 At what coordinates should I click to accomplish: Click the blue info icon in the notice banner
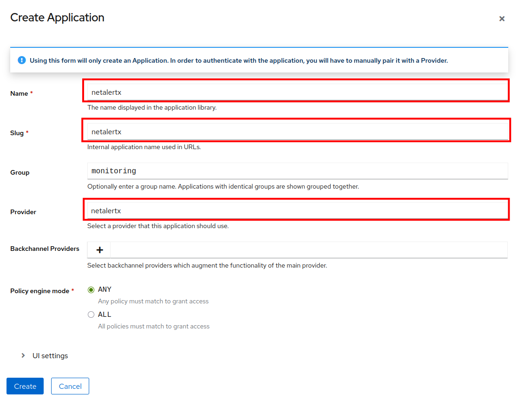pyautogui.click(x=21, y=60)
